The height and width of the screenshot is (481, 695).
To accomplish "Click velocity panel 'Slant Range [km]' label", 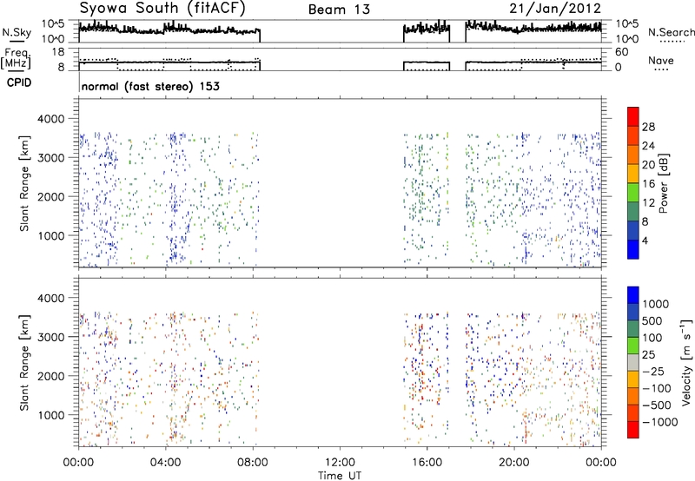I will (24, 362).
